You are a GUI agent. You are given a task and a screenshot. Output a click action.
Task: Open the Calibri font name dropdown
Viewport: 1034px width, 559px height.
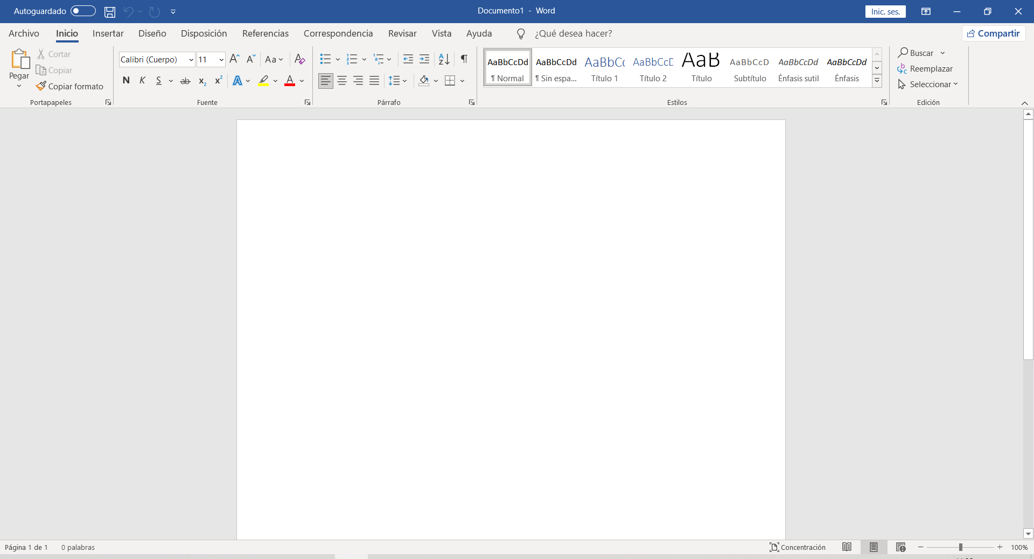point(191,60)
